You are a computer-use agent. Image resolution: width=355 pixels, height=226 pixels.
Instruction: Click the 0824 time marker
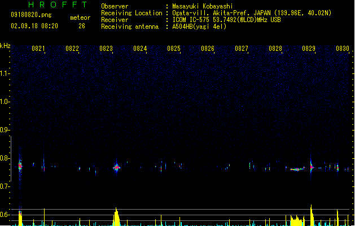click(x=140, y=49)
